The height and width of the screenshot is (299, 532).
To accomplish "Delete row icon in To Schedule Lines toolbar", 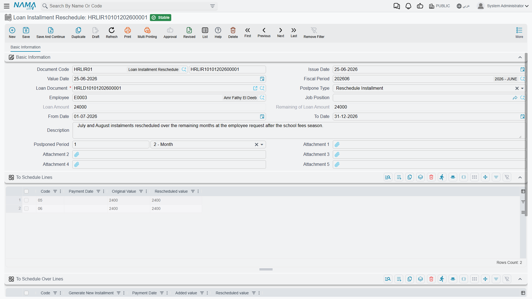I will pyautogui.click(x=431, y=177).
